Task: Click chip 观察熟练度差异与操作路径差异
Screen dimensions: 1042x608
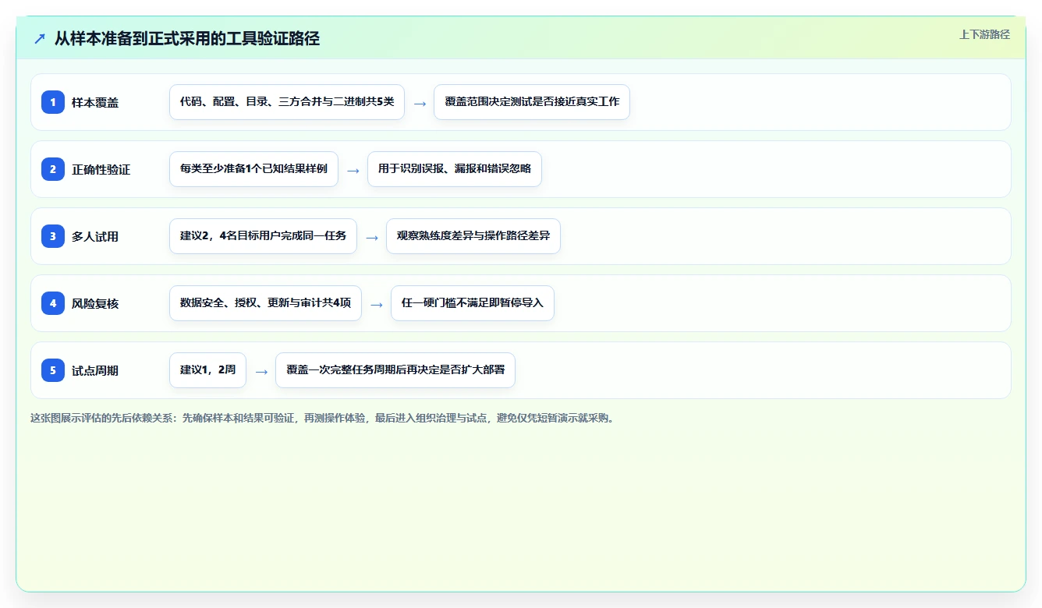Action: pyautogui.click(x=473, y=236)
